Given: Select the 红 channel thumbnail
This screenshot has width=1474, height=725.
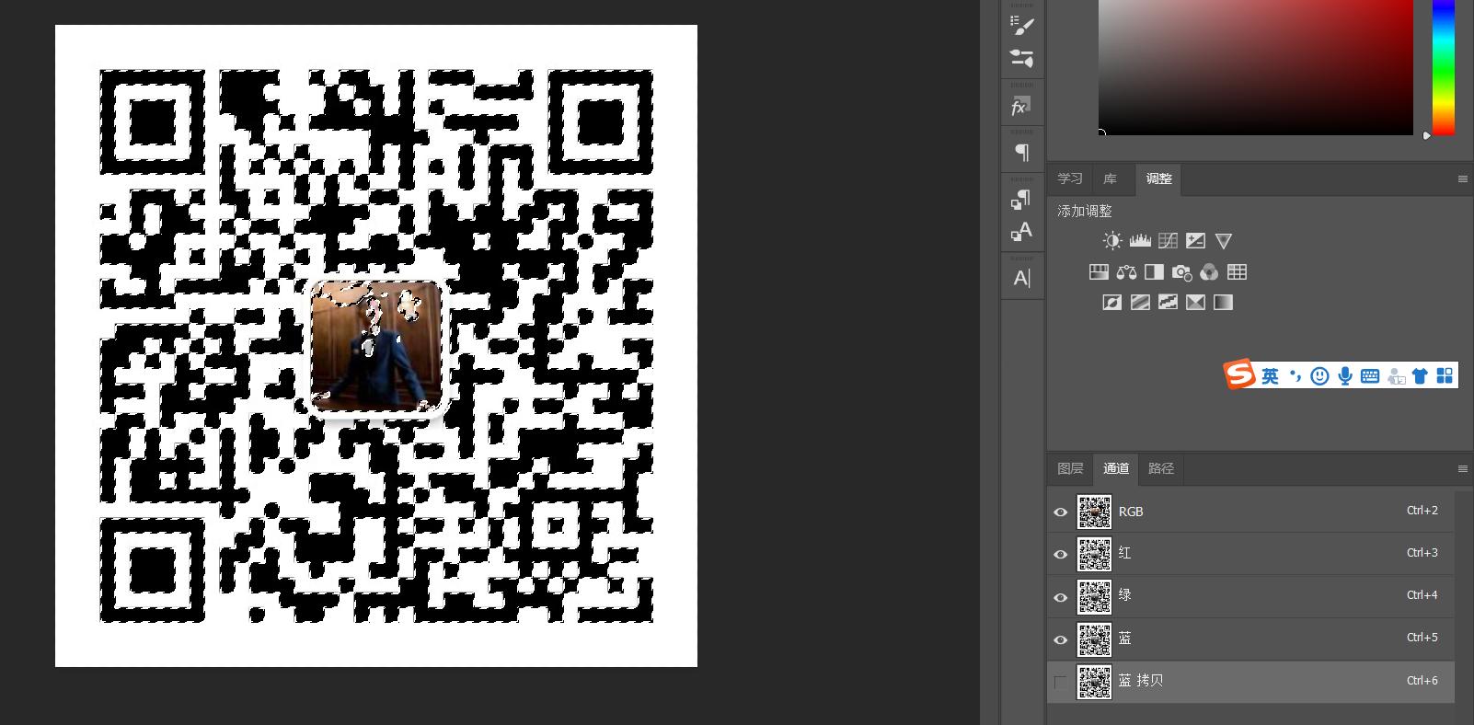Looking at the screenshot, I should click(x=1095, y=555).
